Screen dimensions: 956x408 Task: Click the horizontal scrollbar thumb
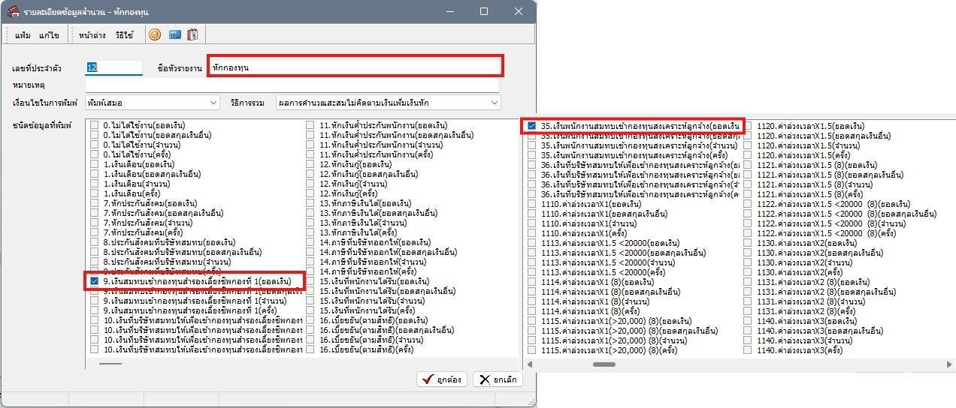pyautogui.click(x=604, y=364)
